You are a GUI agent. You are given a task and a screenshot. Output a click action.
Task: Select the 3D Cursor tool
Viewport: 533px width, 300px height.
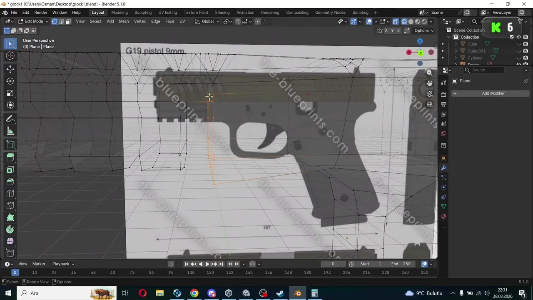[10, 56]
